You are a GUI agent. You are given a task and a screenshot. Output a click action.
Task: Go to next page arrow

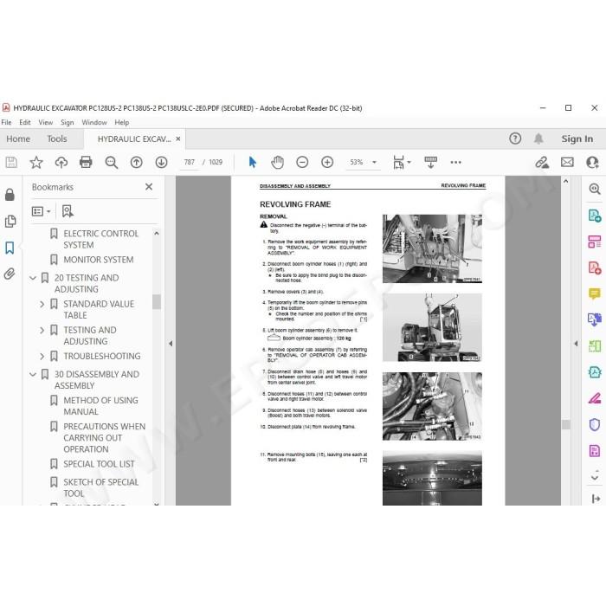161,163
